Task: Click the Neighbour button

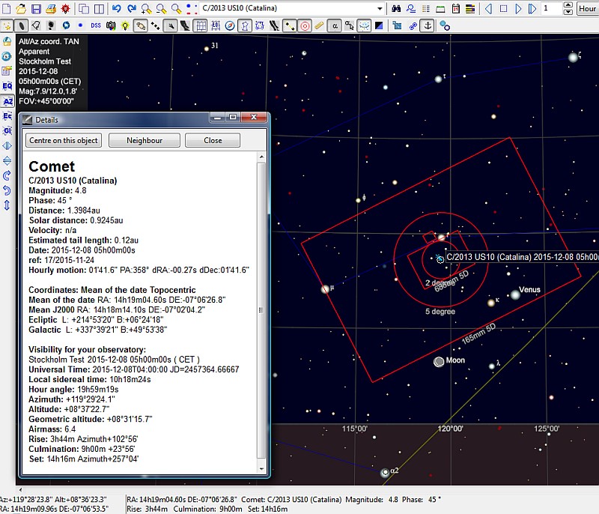Action: (x=145, y=140)
